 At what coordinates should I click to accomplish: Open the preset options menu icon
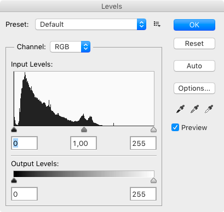157,24
